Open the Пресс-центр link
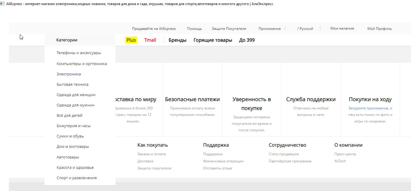Viewport: 411px width, 191px height. point(345,154)
